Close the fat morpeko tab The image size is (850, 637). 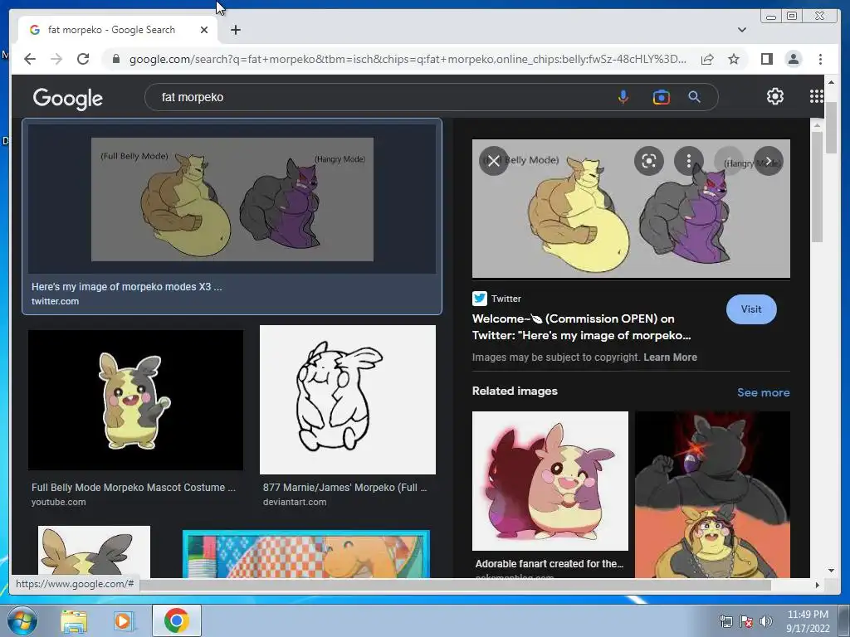click(x=204, y=30)
